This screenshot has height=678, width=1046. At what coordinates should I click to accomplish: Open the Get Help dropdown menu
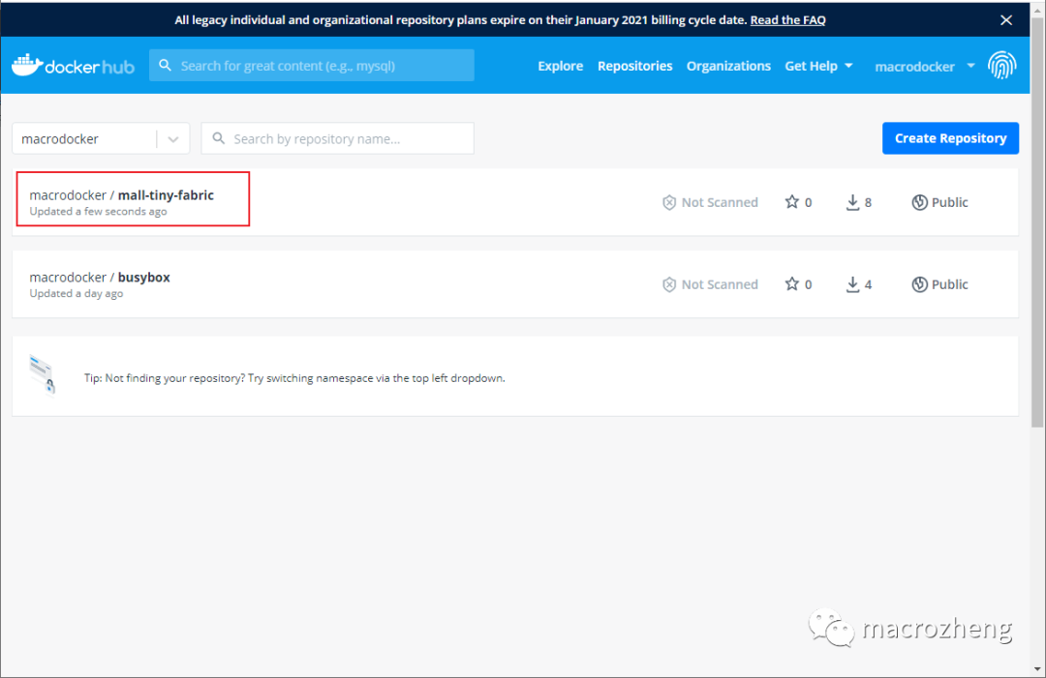818,66
